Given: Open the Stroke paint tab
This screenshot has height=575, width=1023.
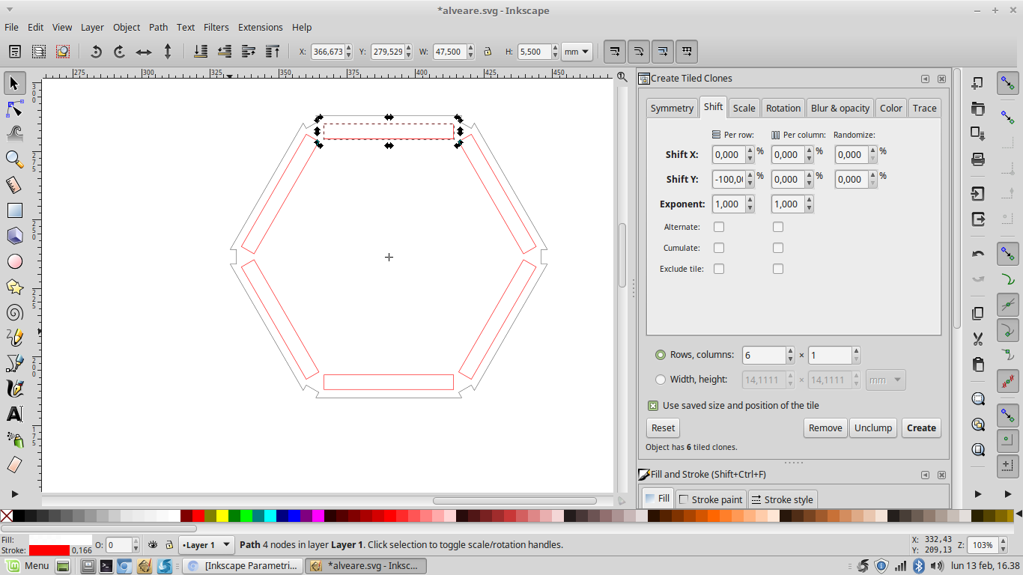Looking at the screenshot, I should 711,499.
